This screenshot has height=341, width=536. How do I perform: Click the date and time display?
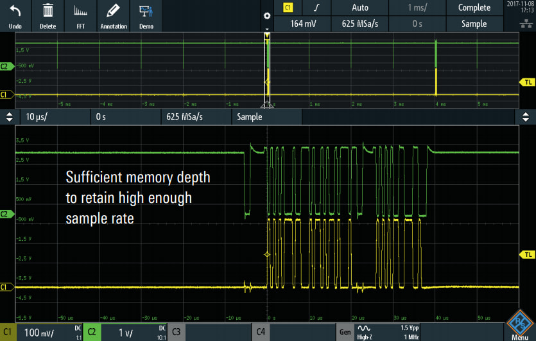(521, 7)
